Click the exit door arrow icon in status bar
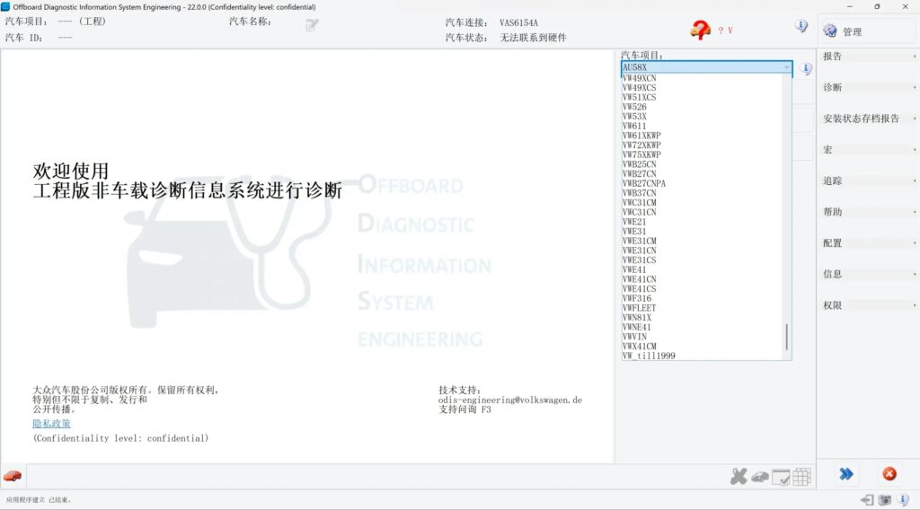920x510 pixels. [x=867, y=500]
